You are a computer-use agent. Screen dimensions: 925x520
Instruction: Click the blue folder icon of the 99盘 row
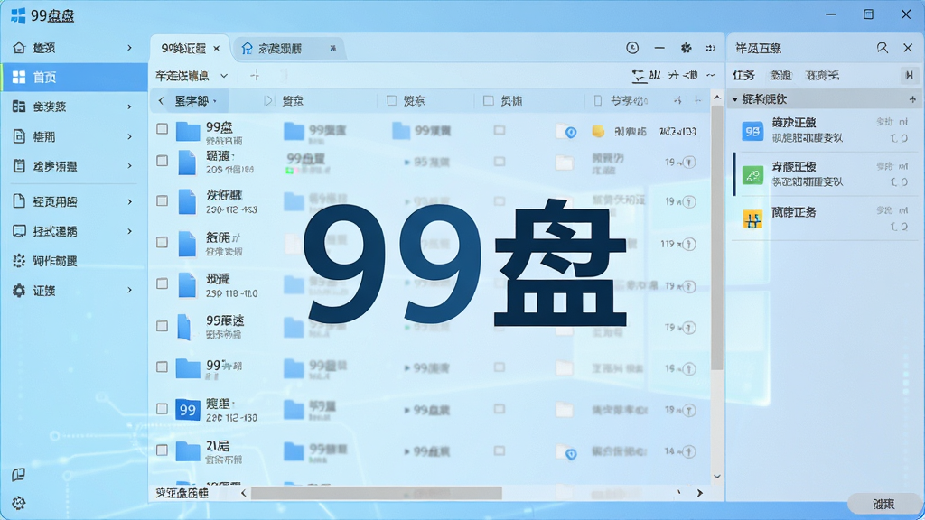click(188, 131)
